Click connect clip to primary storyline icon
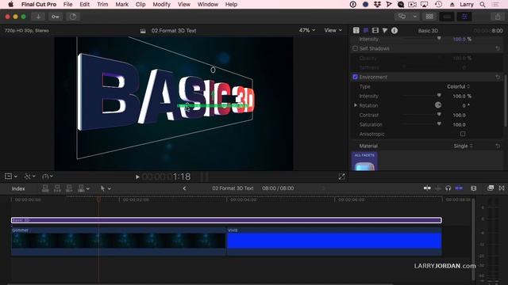Image resolution: width=508 pixels, height=285 pixels. click(45, 188)
